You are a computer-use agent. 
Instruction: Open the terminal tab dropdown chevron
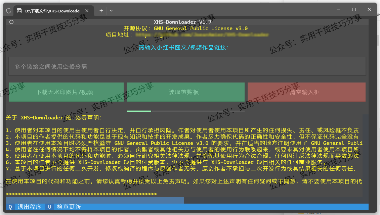pos(111,10)
